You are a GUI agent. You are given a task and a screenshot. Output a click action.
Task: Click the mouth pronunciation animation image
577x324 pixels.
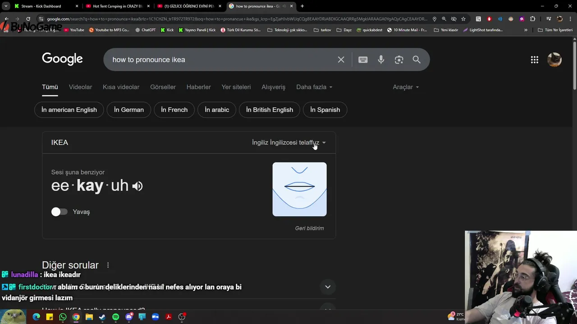tap(299, 189)
